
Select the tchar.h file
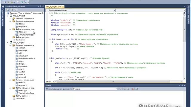click(21, 69)
